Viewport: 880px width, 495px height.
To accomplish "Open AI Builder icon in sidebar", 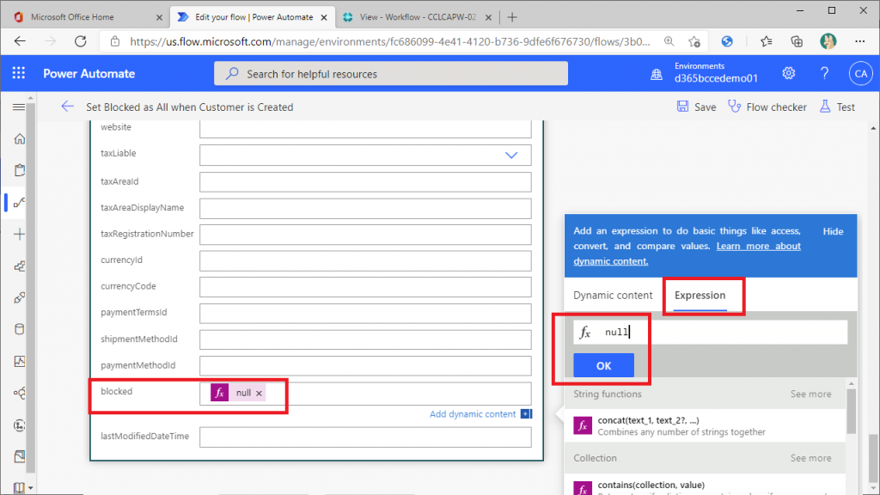I will pyautogui.click(x=20, y=393).
